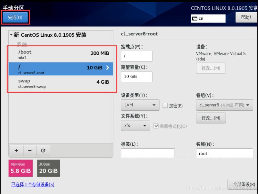Click the 期望容量 desired capacity field
The width and height of the screenshot is (258, 194).
(136, 77)
